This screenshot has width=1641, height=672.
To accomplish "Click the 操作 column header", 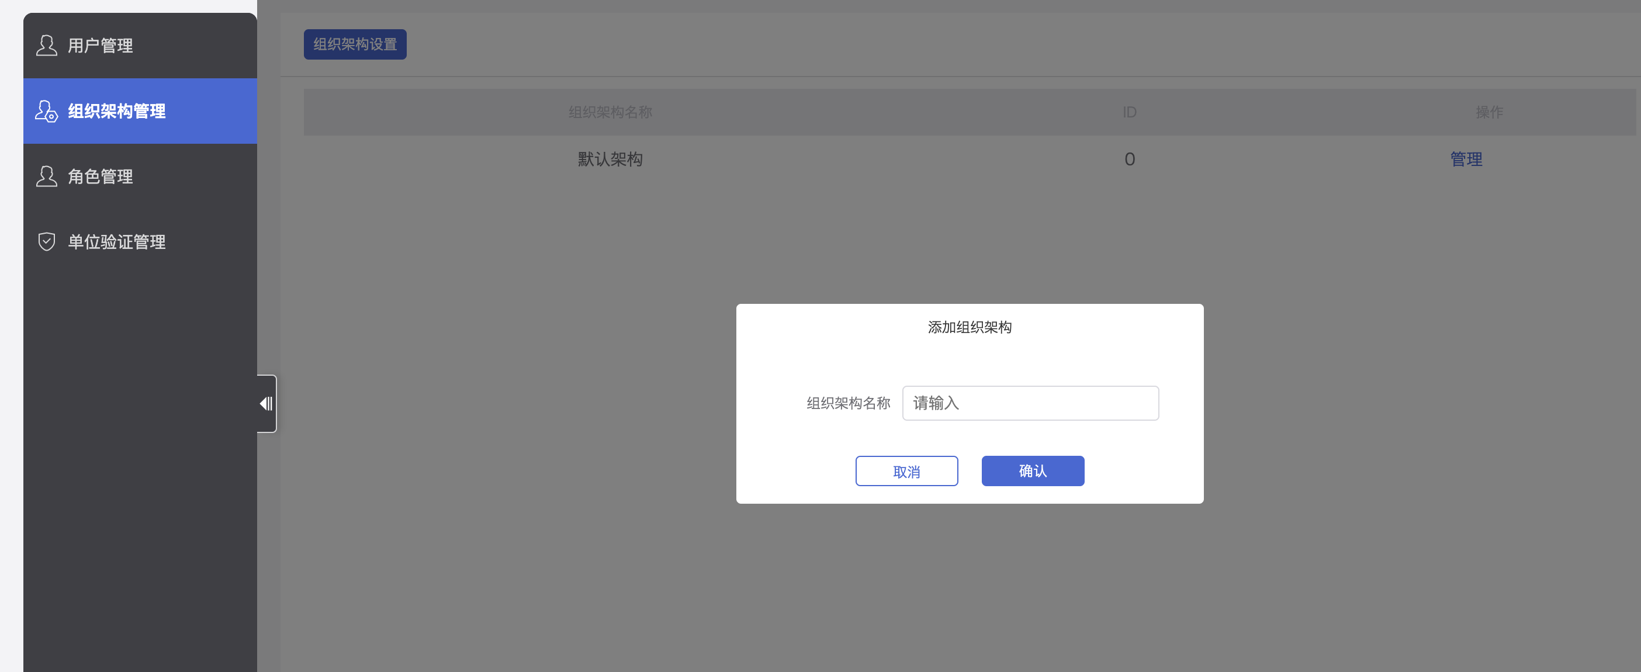I will (1488, 112).
